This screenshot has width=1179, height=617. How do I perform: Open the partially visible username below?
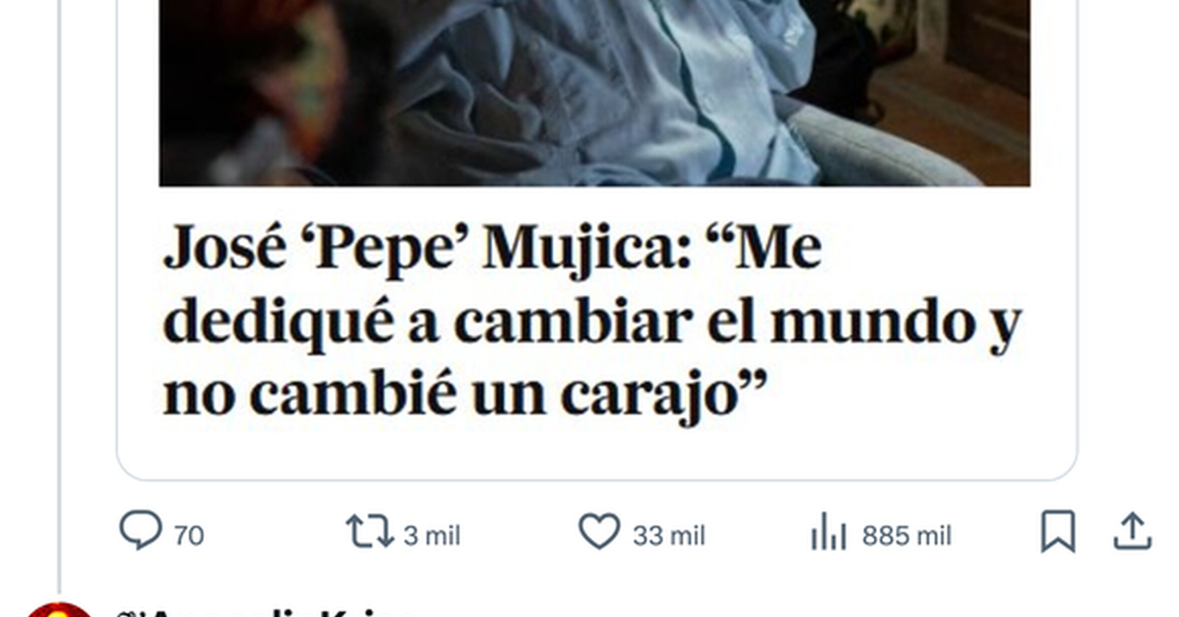click(x=266, y=612)
